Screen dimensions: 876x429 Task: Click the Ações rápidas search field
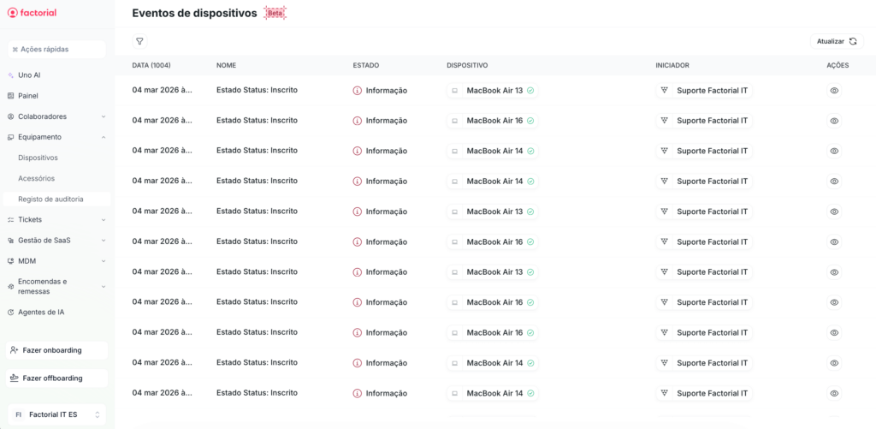(56, 50)
